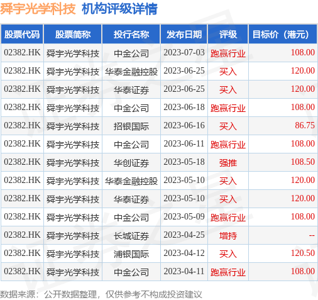
Task: Click 华创证券 bank name cell
Action: pos(131,162)
